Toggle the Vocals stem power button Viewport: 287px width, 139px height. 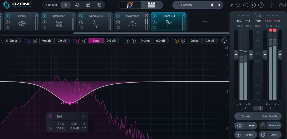[x=29, y=41]
